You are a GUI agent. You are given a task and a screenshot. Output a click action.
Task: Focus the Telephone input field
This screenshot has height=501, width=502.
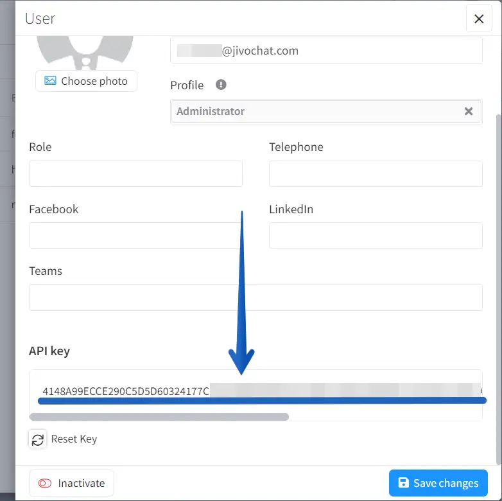(x=376, y=173)
